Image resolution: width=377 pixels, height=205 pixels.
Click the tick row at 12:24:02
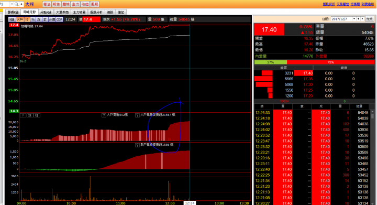point(312,130)
